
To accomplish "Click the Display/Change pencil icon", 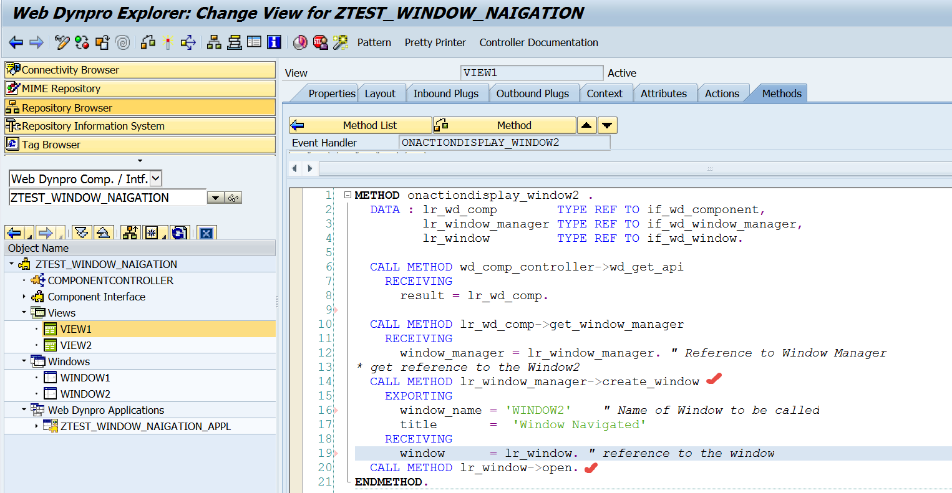I will 62,42.
